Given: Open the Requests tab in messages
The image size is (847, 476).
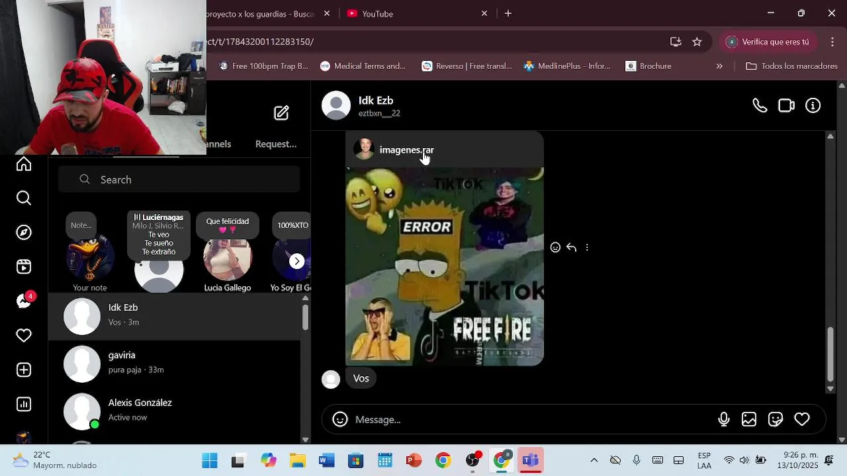Looking at the screenshot, I should [x=276, y=144].
